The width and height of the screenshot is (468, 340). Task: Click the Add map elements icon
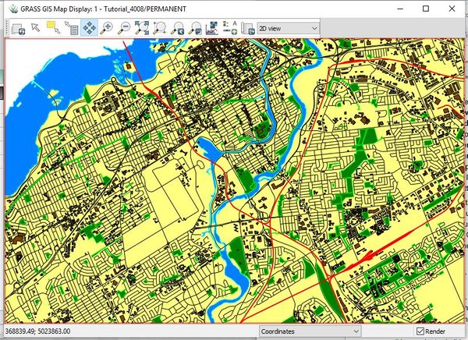(229, 28)
